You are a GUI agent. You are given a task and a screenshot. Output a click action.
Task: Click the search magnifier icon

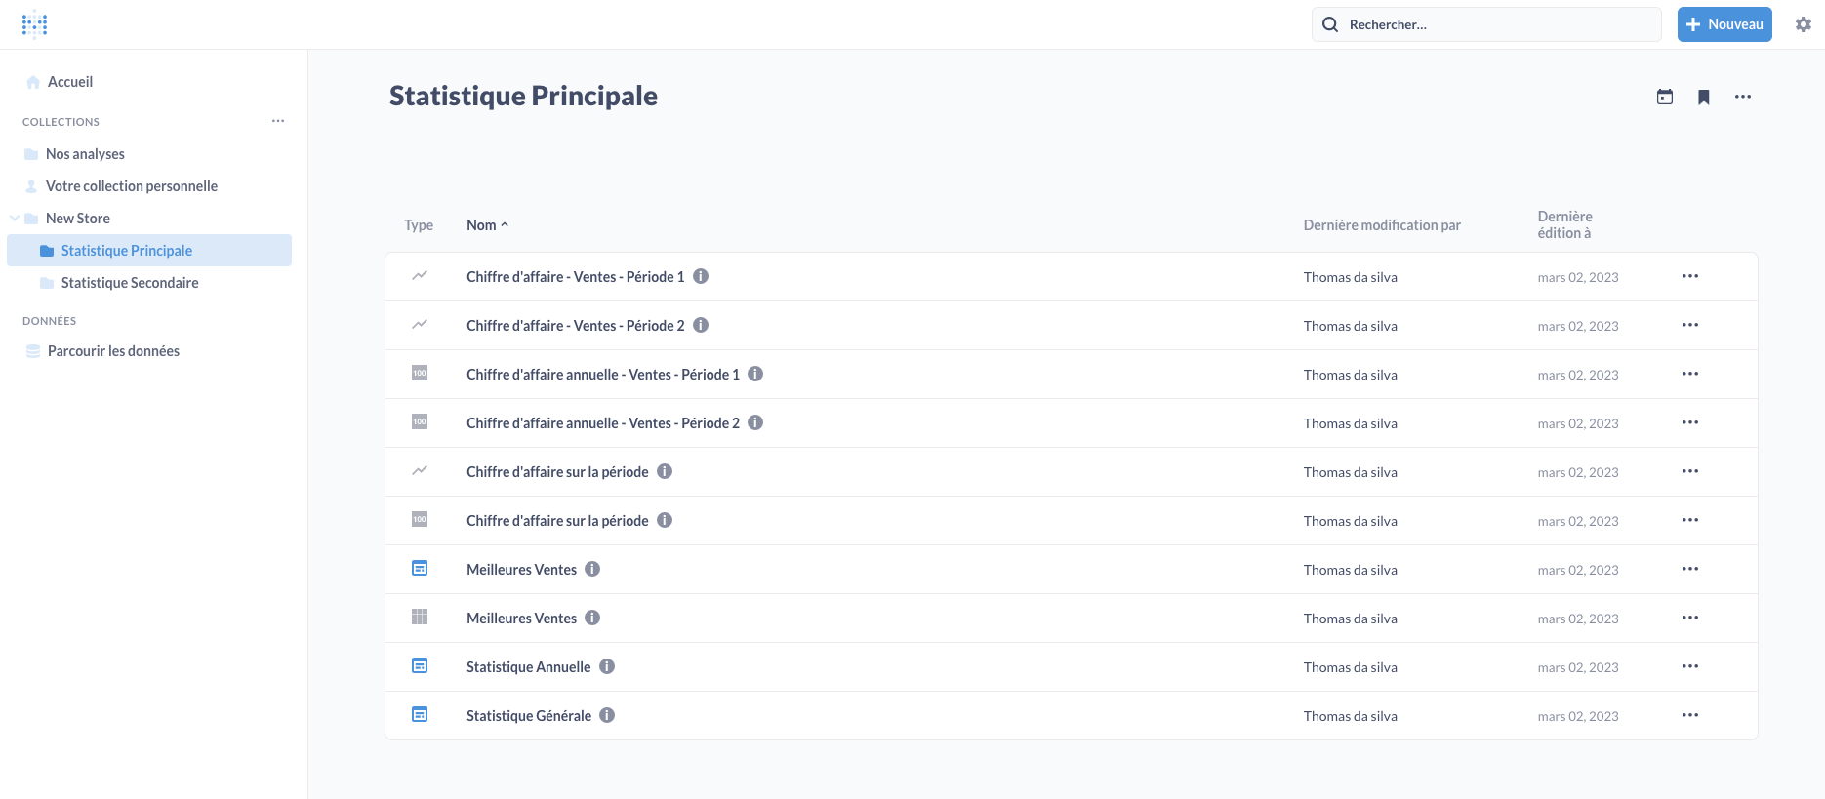1330,24
